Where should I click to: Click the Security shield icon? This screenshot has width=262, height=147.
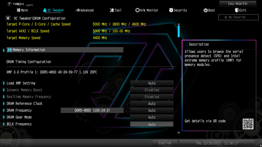click(x=171, y=10)
